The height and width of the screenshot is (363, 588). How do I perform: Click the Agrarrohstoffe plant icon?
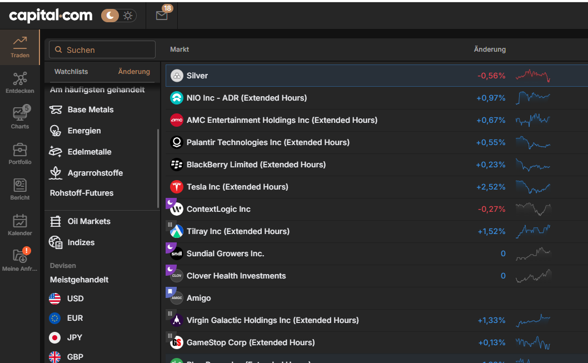point(56,173)
